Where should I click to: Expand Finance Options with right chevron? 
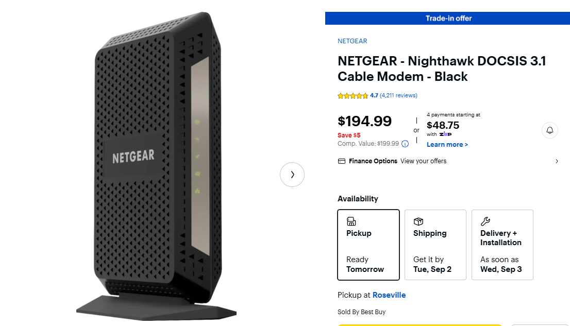click(x=557, y=161)
